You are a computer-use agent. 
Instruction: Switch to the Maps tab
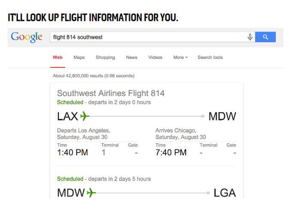click(x=79, y=57)
